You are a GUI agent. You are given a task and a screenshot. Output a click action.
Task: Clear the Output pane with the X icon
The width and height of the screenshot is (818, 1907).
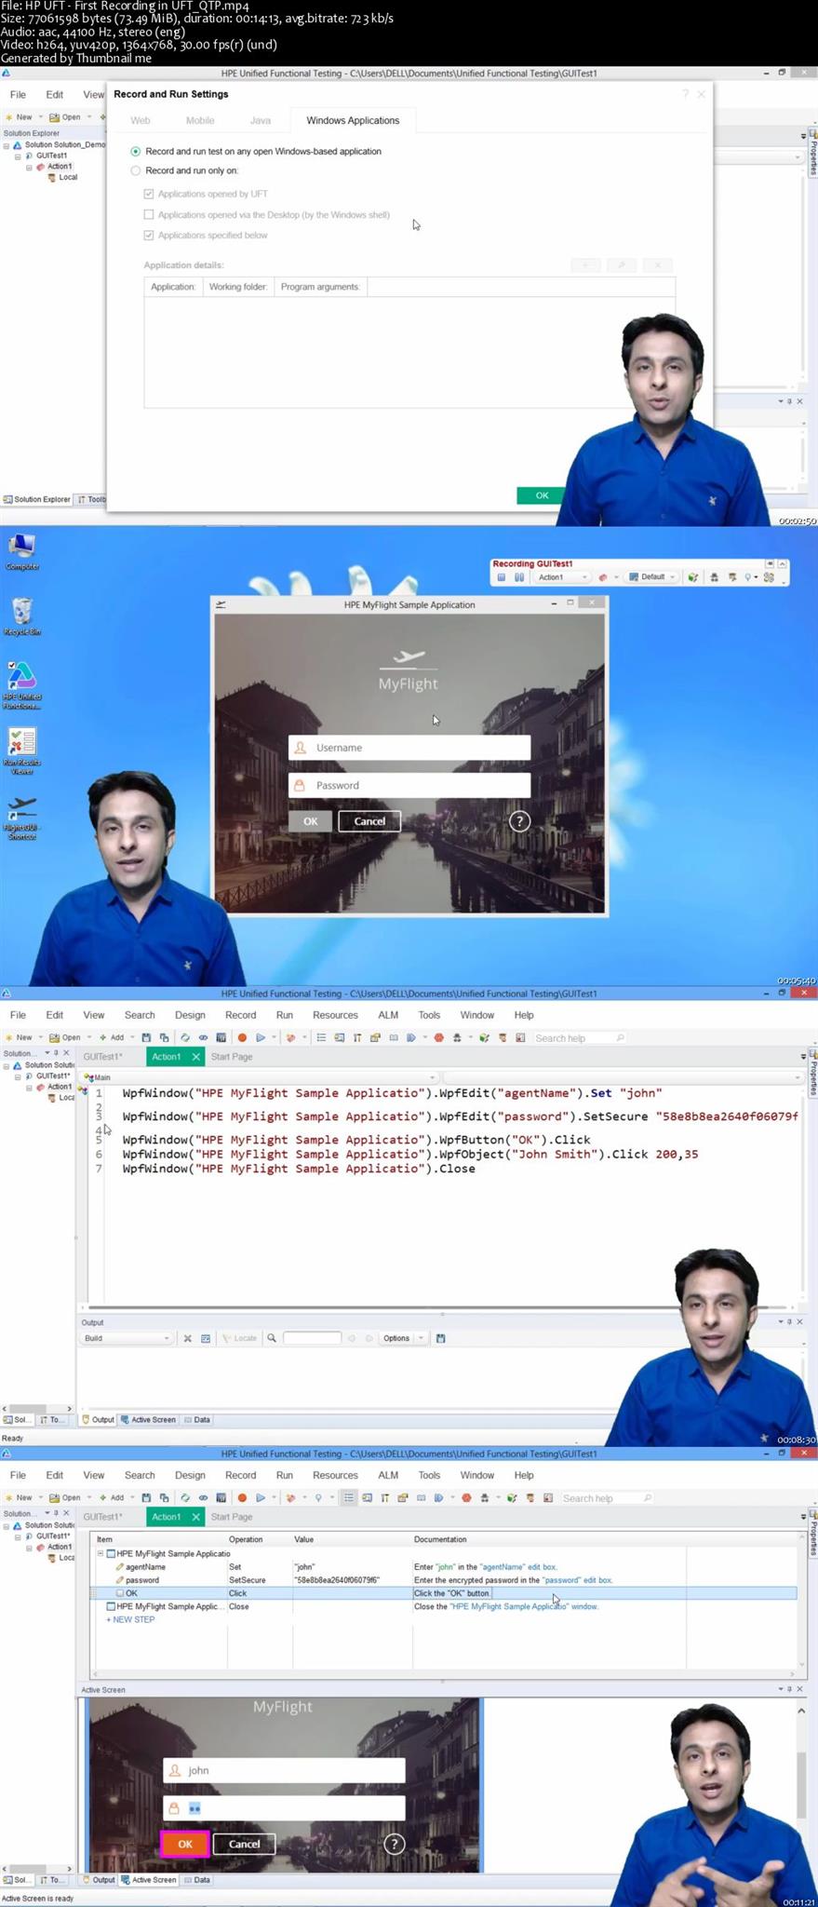tap(187, 1338)
